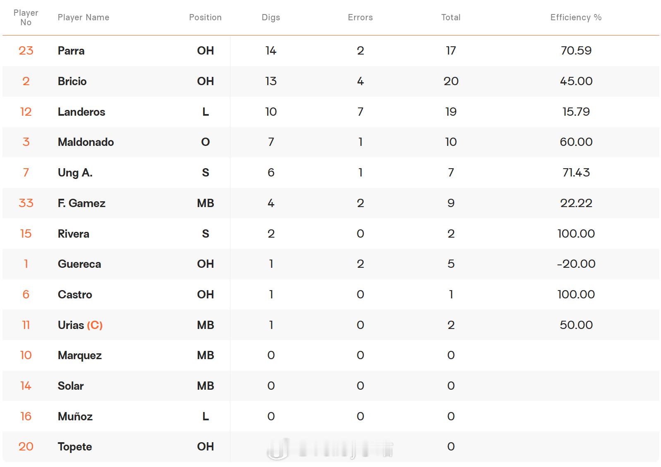Open player Bricio's name link
This screenshot has width=661, height=467.
click(x=72, y=81)
